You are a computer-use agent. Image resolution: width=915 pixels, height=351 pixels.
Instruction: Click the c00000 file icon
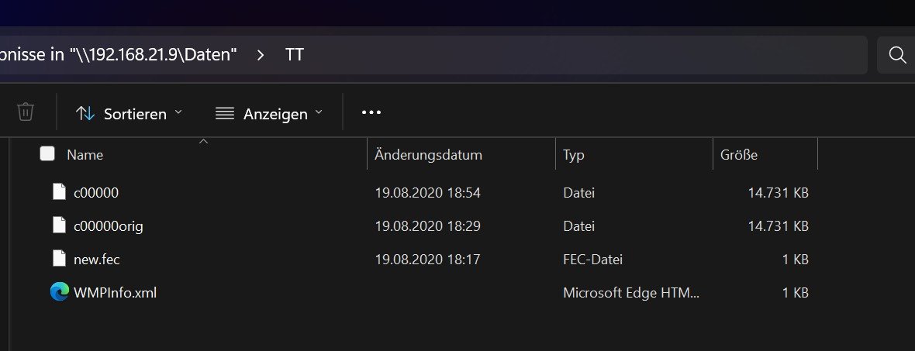[x=59, y=192]
